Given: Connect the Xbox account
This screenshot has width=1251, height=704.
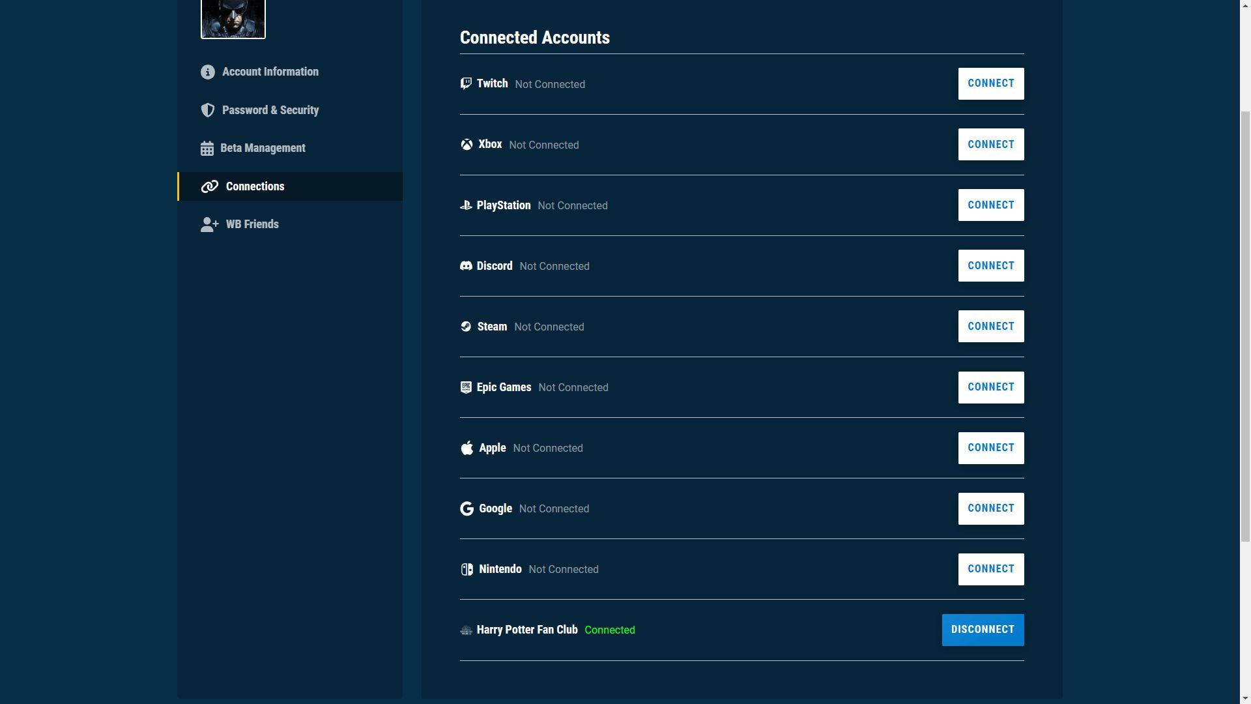Looking at the screenshot, I should coord(991,144).
